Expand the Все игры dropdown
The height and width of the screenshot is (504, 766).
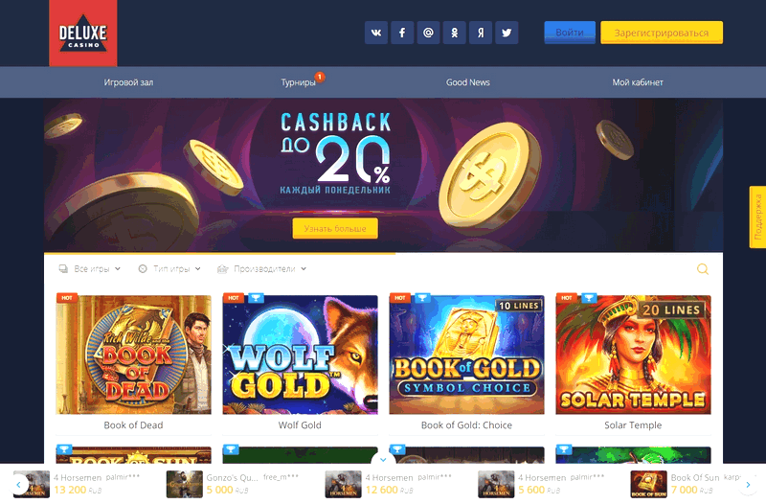click(90, 269)
